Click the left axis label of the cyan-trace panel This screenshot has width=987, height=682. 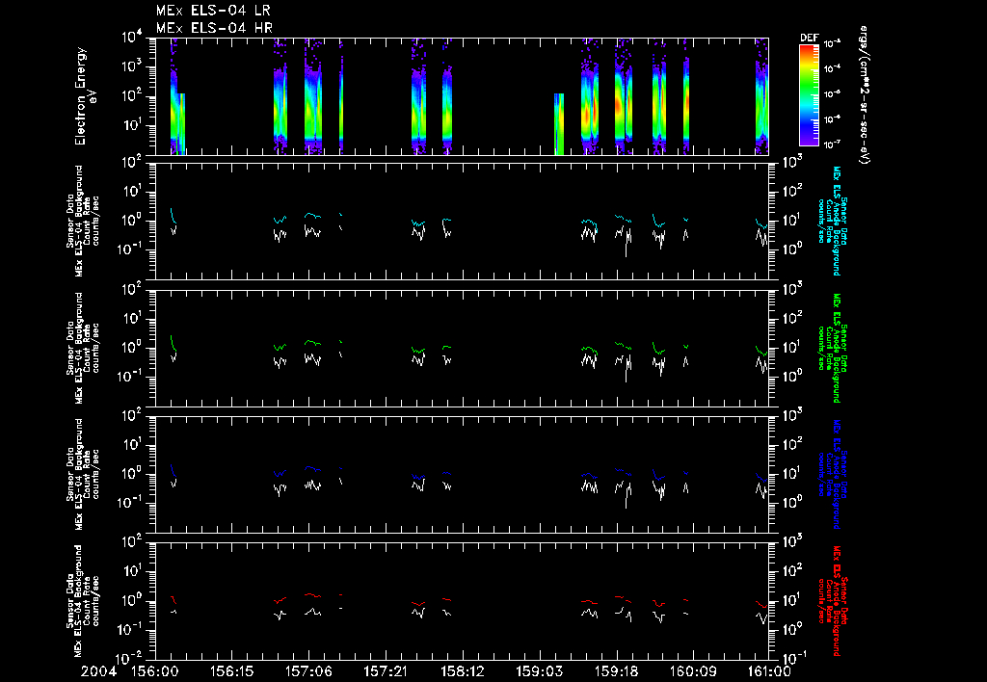coord(83,221)
